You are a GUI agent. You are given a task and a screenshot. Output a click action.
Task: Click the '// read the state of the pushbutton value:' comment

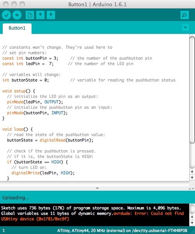[56, 135]
